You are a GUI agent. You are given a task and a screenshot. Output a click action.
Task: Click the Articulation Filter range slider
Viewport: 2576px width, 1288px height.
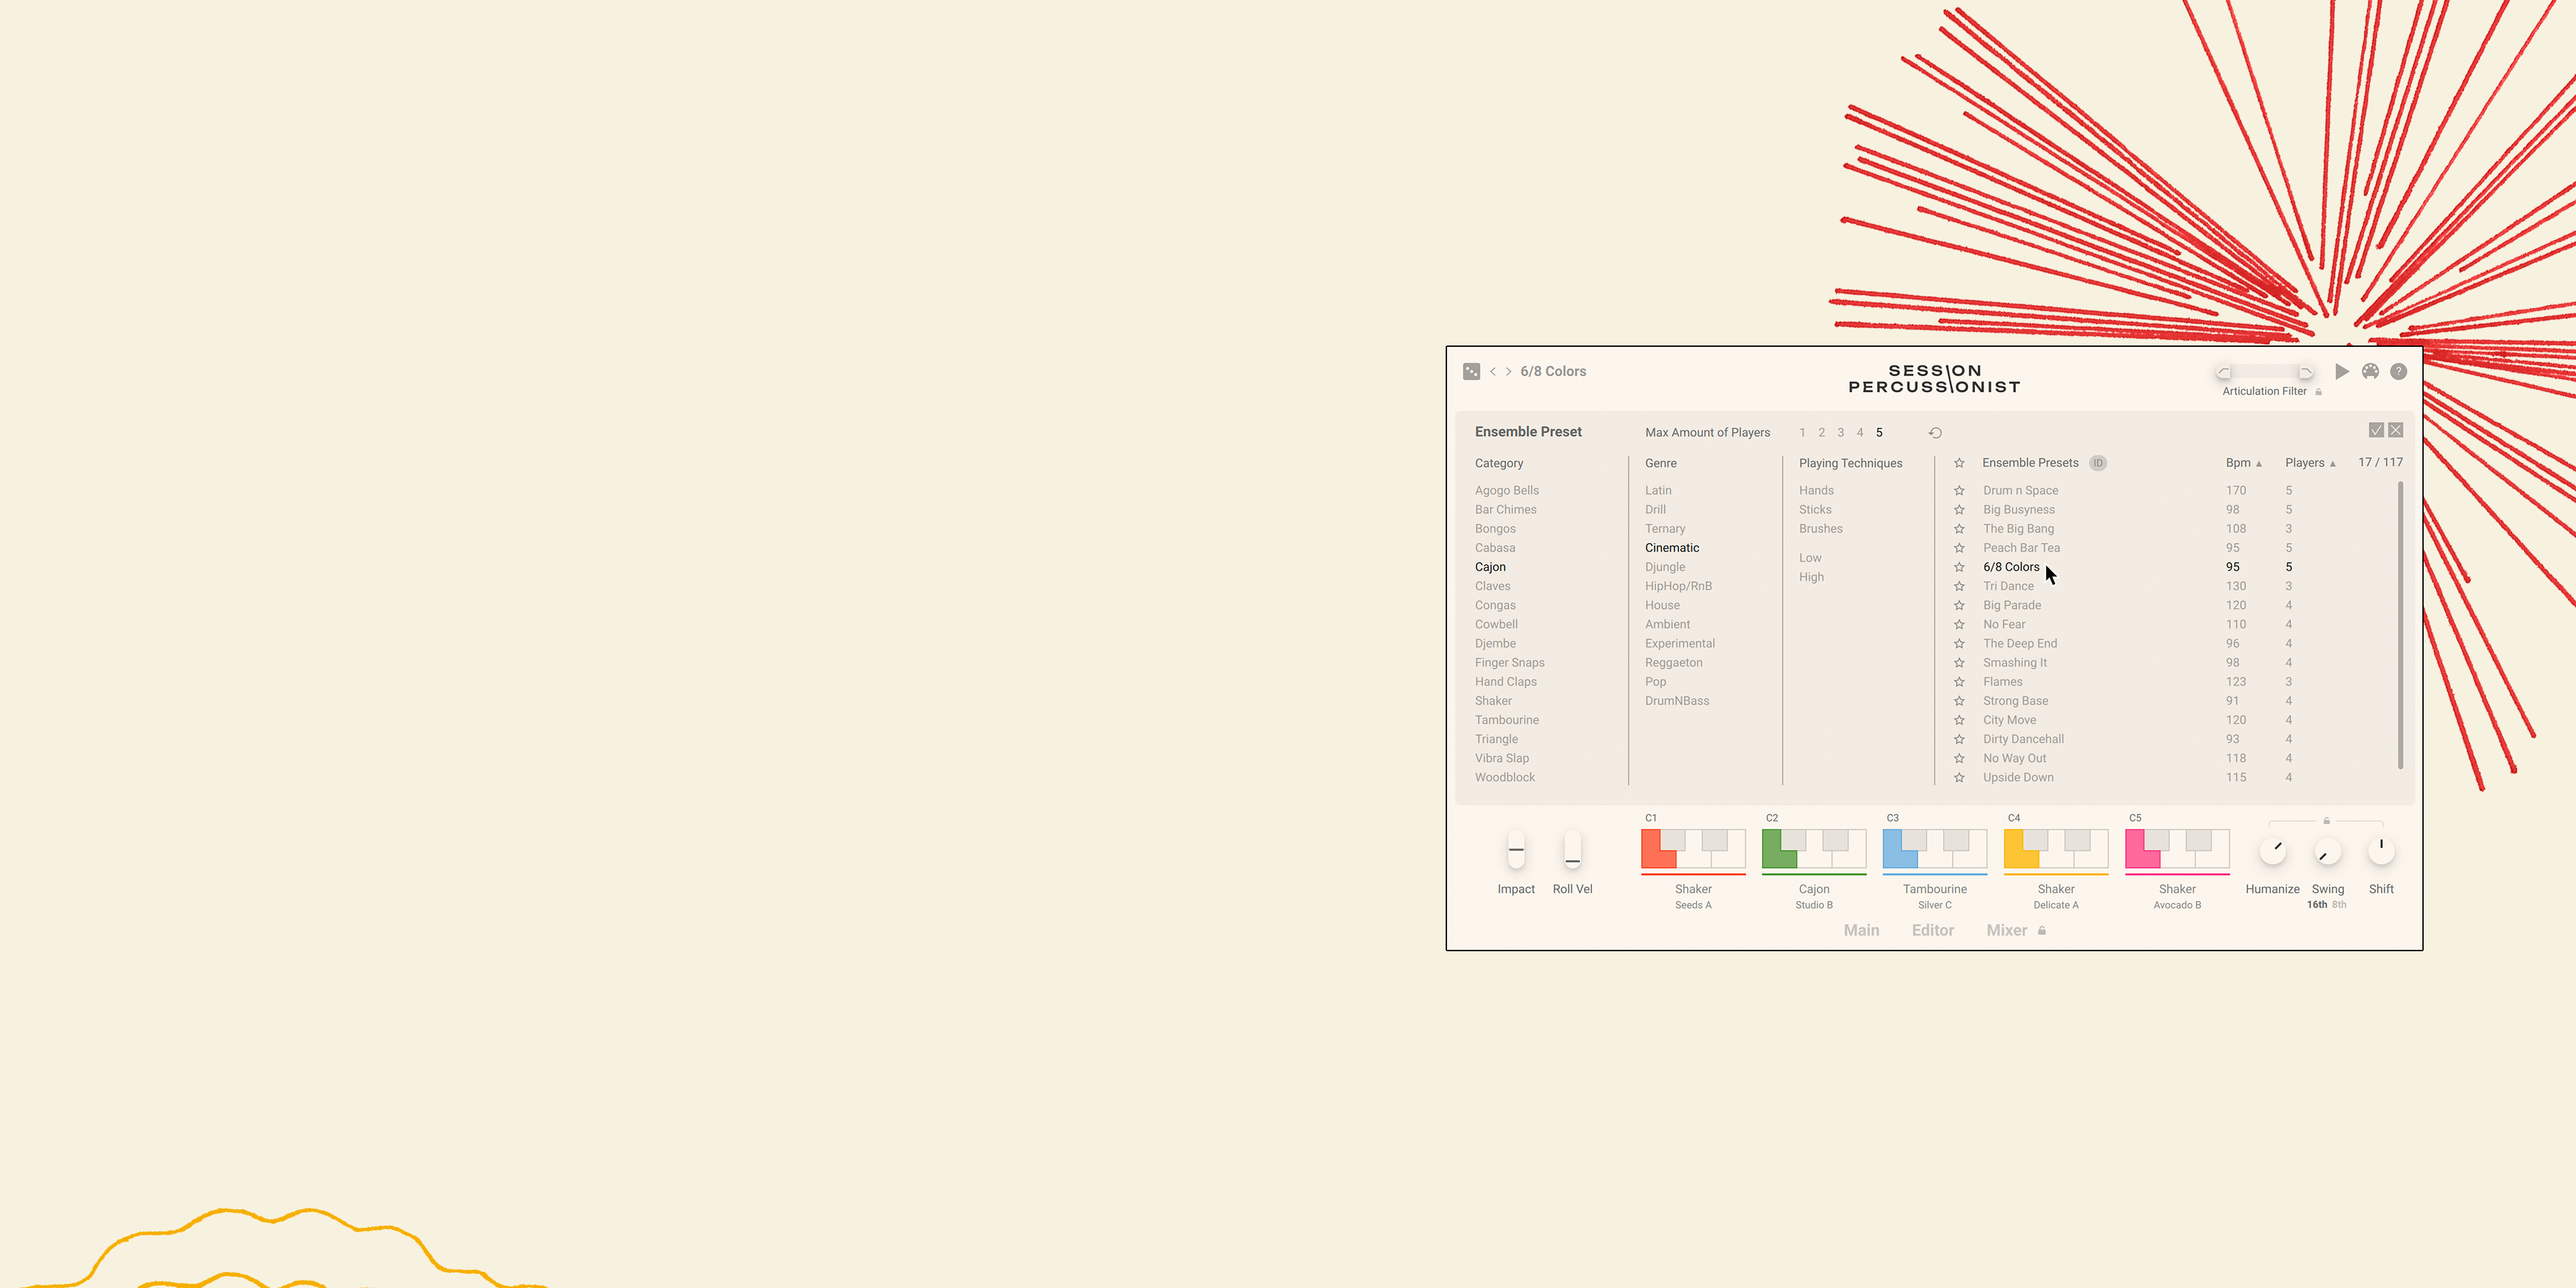[2265, 372]
